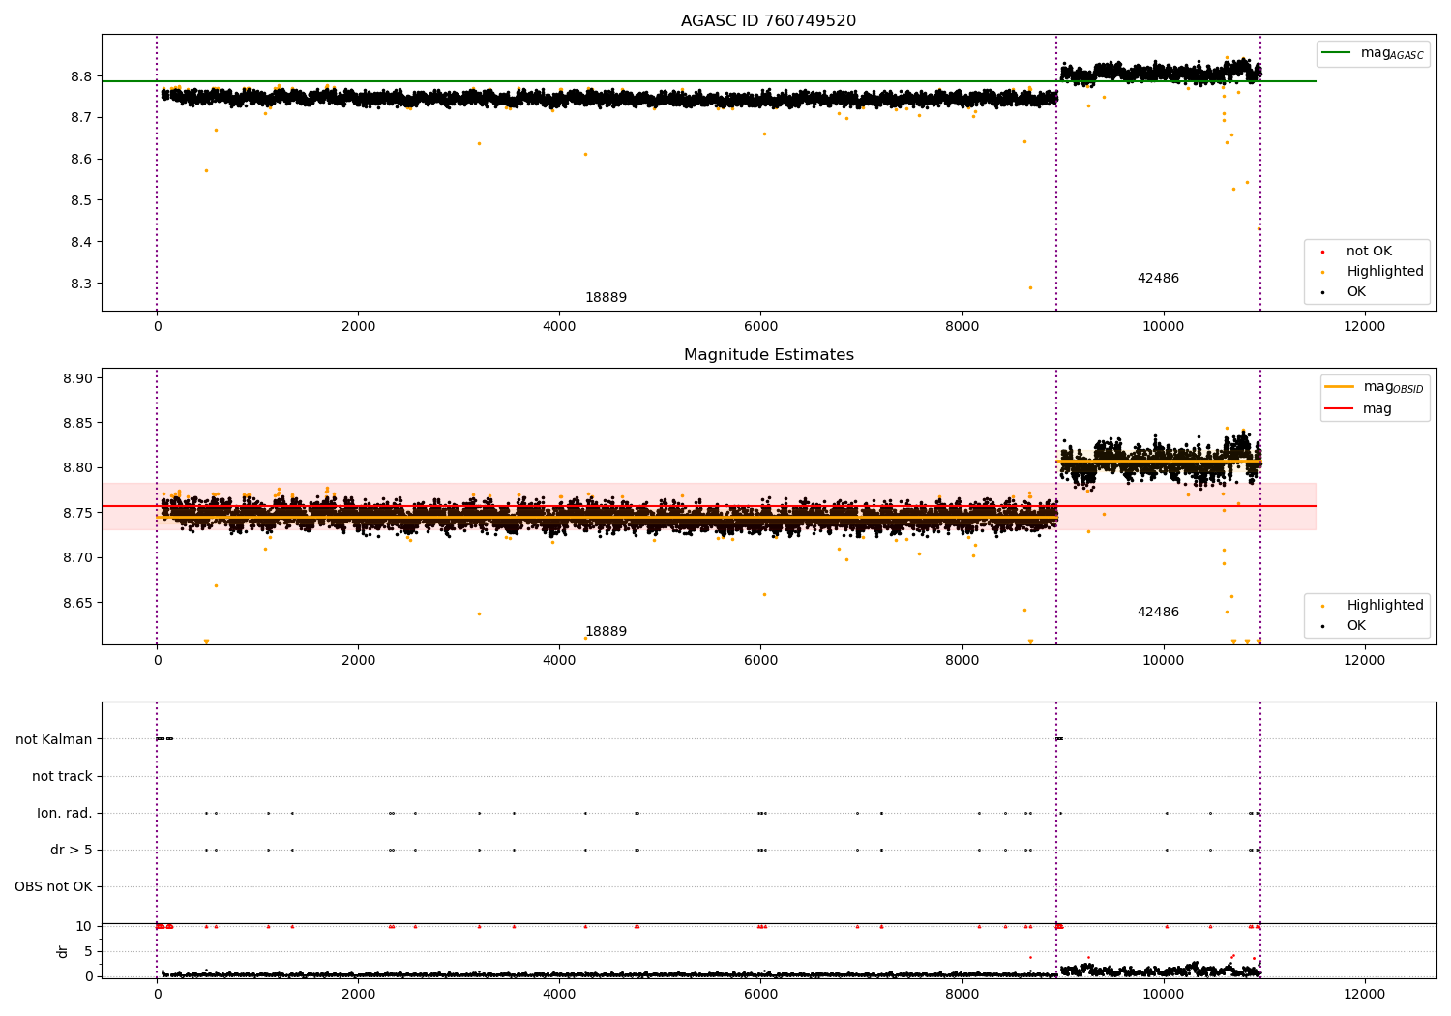Click the 'mag OBSID' legend label
Viewport: 1451px width, 1016px height.
[x=1394, y=387]
